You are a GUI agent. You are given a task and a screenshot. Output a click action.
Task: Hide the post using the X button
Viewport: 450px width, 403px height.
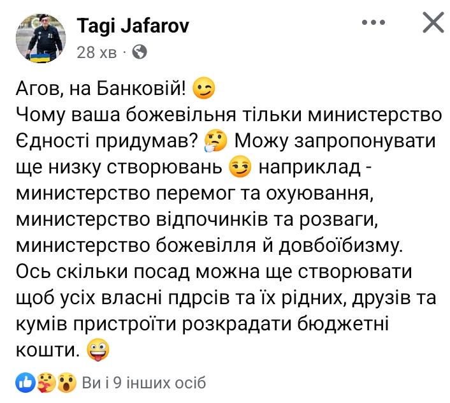[x=433, y=22]
